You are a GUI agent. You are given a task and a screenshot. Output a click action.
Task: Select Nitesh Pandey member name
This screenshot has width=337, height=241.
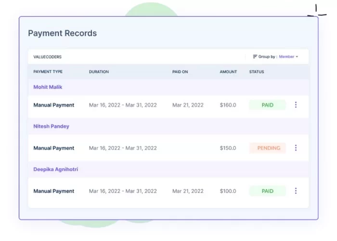(x=51, y=127)
